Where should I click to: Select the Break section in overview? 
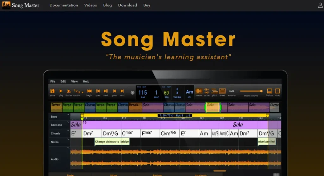pyautogui.click(x=135, y=107)
